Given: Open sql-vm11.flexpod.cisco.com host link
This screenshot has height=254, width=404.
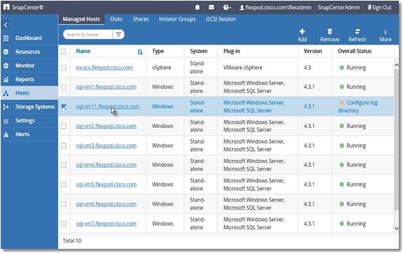Looking at the screenshot, I should pyautogui.click(x=108, y=106).
